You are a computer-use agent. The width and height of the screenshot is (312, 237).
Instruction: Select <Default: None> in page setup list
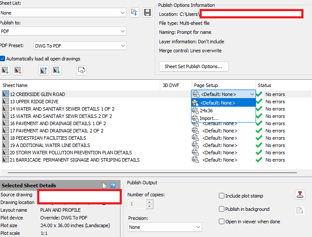(x=224, y=103)
